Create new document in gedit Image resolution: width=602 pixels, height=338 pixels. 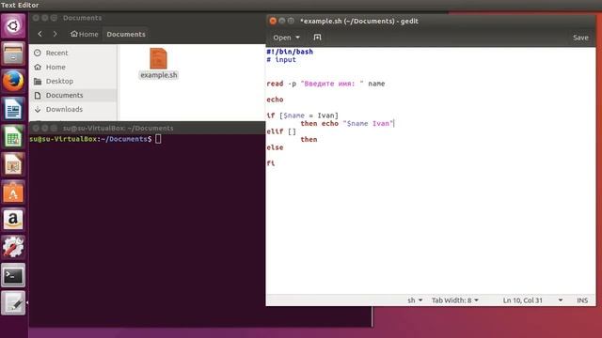tap(317, 38)
